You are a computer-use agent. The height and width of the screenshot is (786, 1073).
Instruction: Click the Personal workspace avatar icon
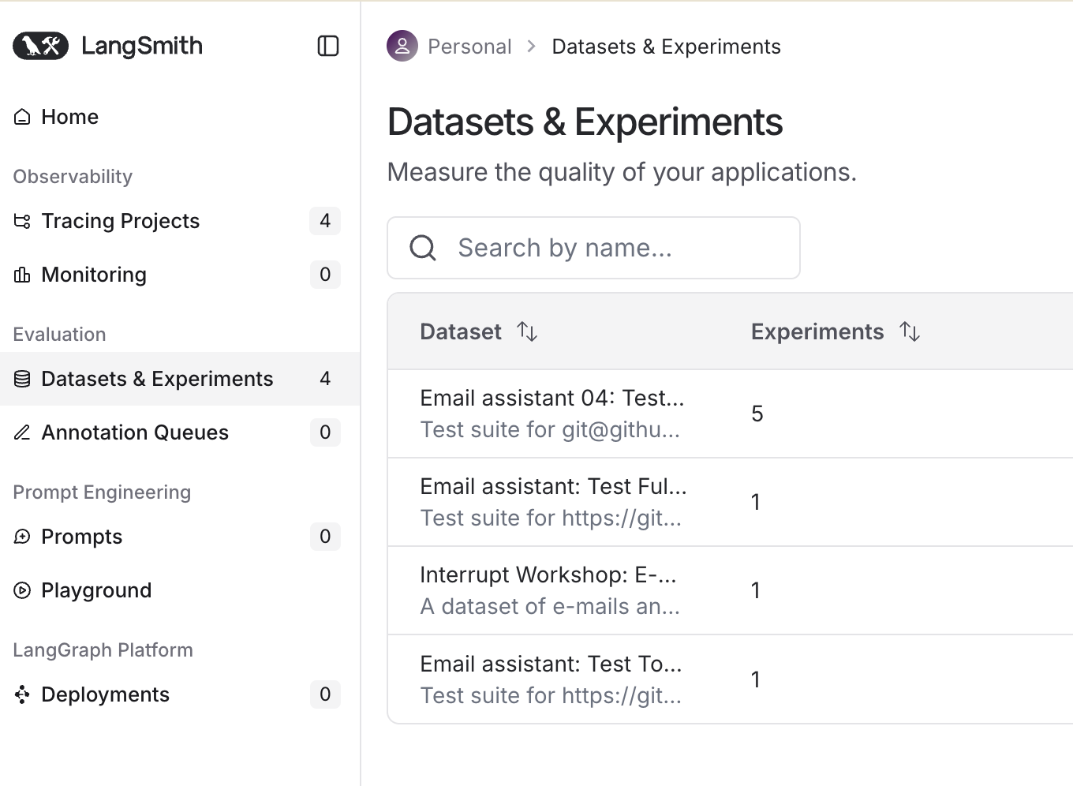(402, 46)
